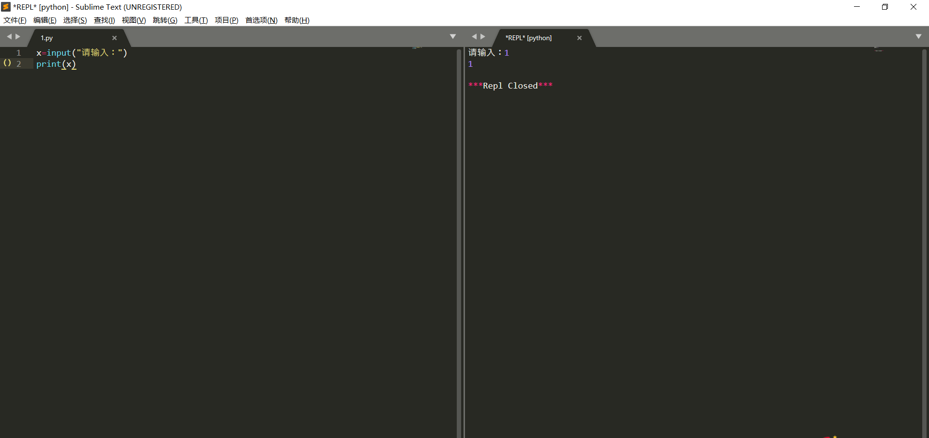Close the Sublime Text window
Image resolution: width=929 pixels, height=438 pixels.
coord(914,7)
